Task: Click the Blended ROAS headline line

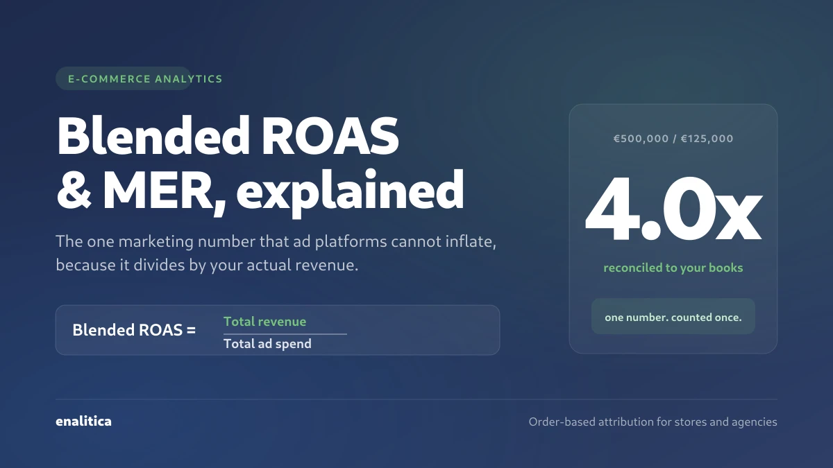Action: [228, 136]
